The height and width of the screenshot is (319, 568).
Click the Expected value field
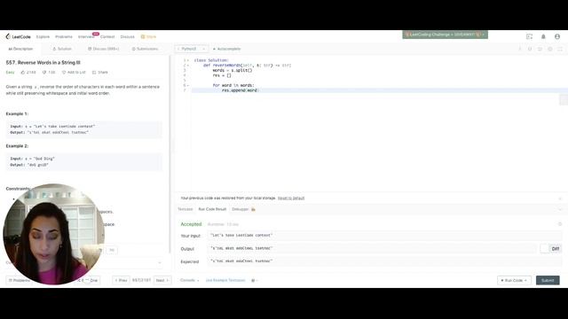384,261
